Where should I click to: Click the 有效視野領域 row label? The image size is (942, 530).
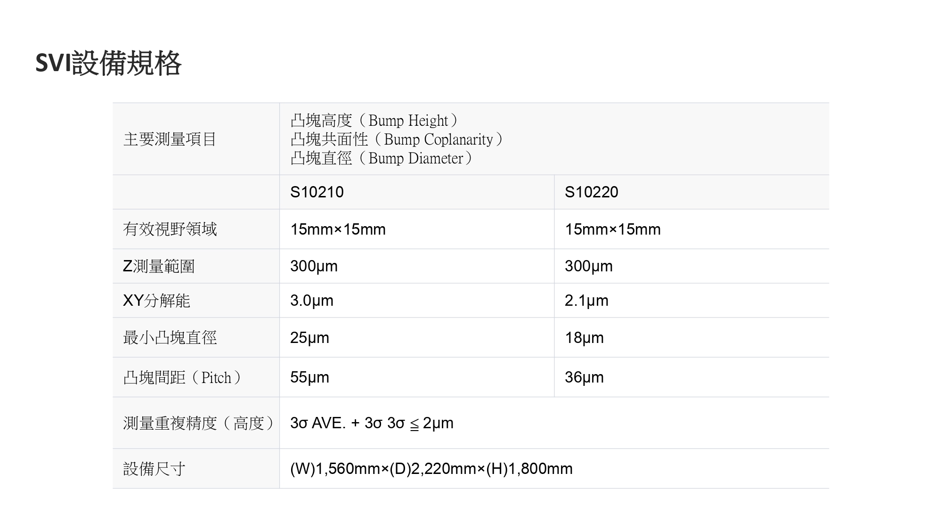170,229
